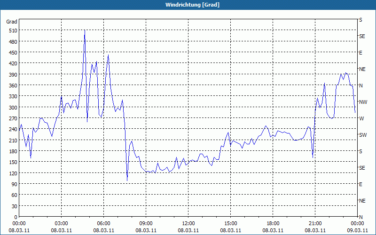This screenshot has width=376, height=235.
Task: Click the 0 y-axis value
Action: [16, 217]
